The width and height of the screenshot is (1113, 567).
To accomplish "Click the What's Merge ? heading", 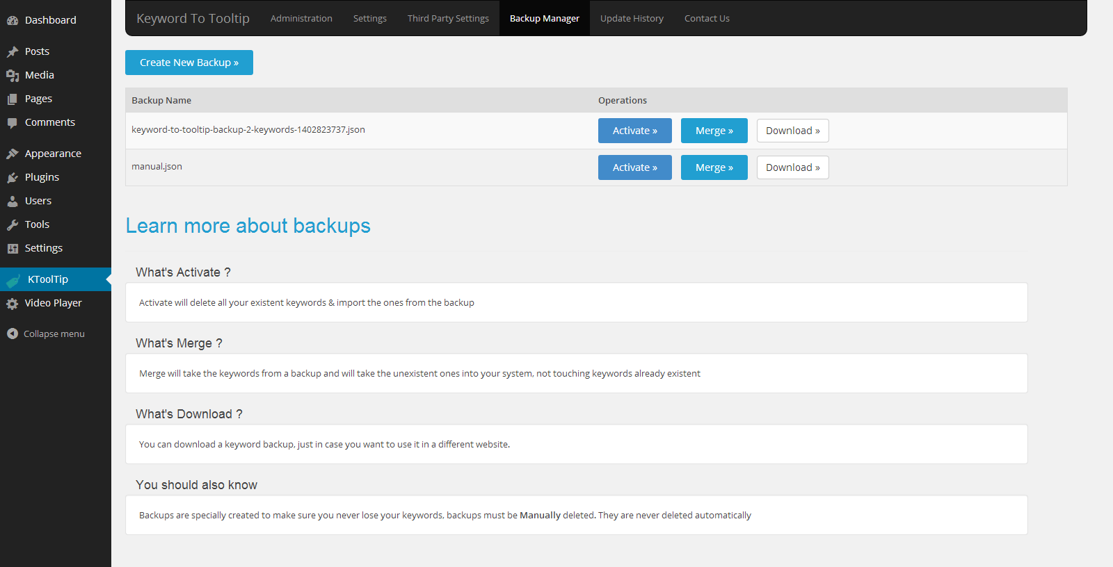I will 179,343.
